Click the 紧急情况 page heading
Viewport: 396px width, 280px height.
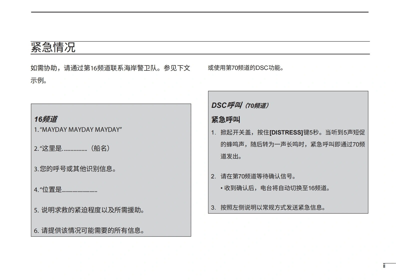[53, 47]
